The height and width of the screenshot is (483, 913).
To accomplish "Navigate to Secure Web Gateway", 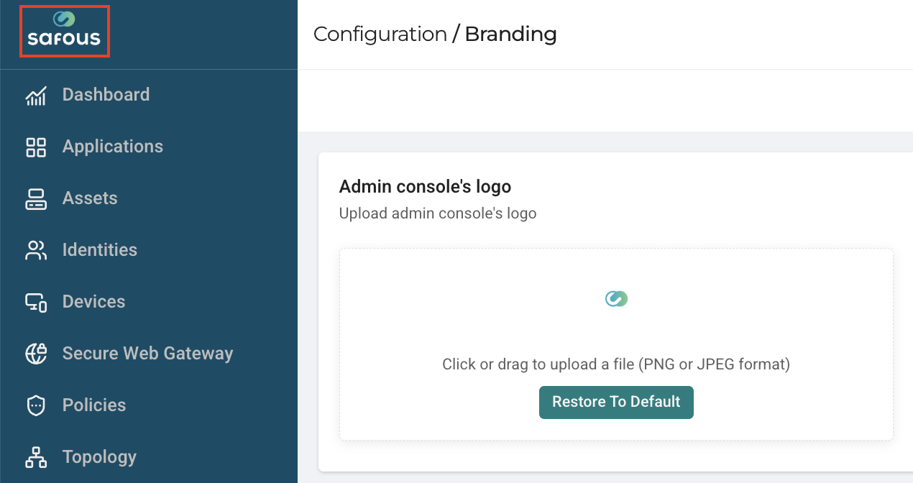I will [x=147, y=354].
